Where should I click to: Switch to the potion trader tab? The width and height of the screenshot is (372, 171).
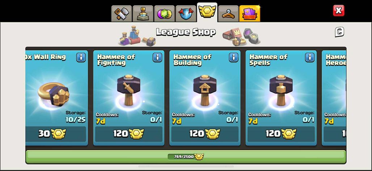(x=143, y=13)
